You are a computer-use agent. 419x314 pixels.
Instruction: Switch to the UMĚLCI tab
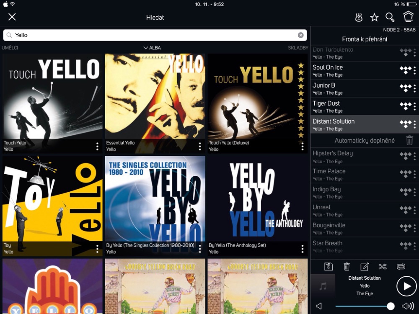[10, 48]
